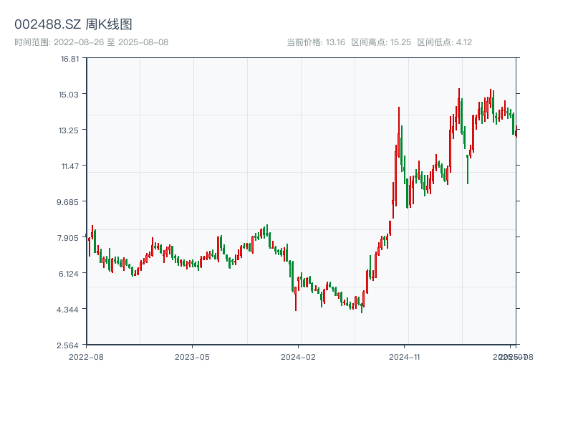Select the 7.905 y-axis price label
The height and width of the screenshot is (430, 573).
point(70,238)
